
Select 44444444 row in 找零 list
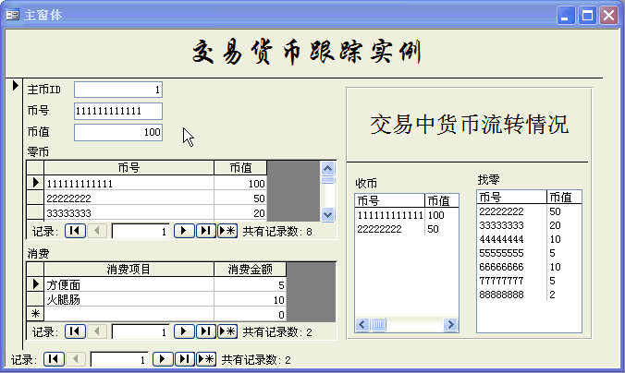pyautogui.click(x=529, y=239)
